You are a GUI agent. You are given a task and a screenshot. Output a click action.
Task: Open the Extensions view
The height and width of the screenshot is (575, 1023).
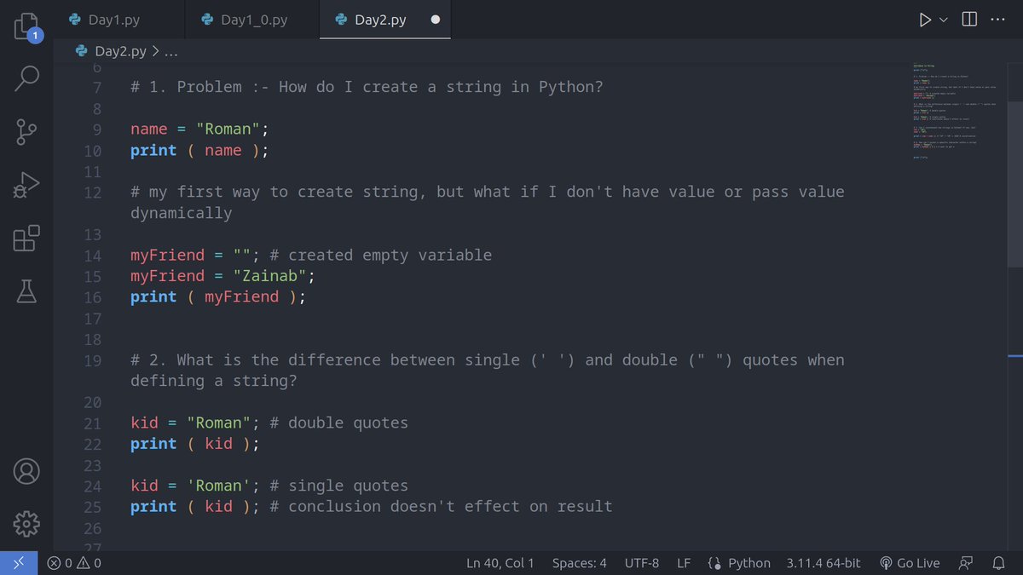(26, 238)
